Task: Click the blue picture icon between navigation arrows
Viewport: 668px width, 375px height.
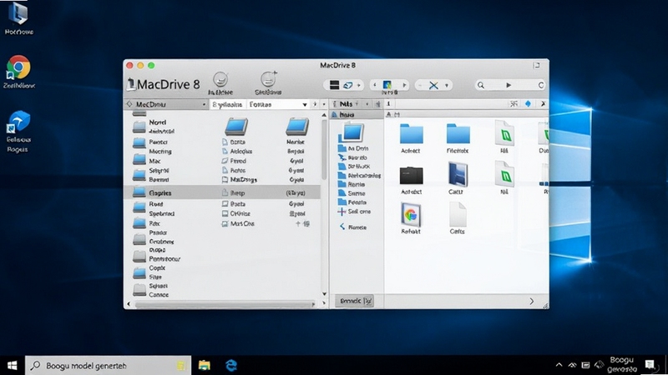Action: [x=387, y=85]
